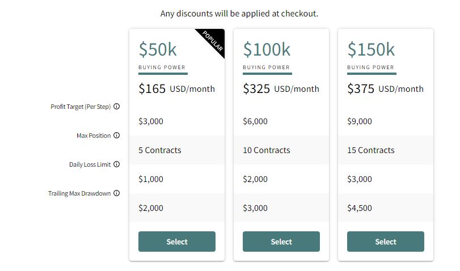Click the Trailing Max Drawdown label
Viewport: 460px width, 271px height.
coord(79,193)
